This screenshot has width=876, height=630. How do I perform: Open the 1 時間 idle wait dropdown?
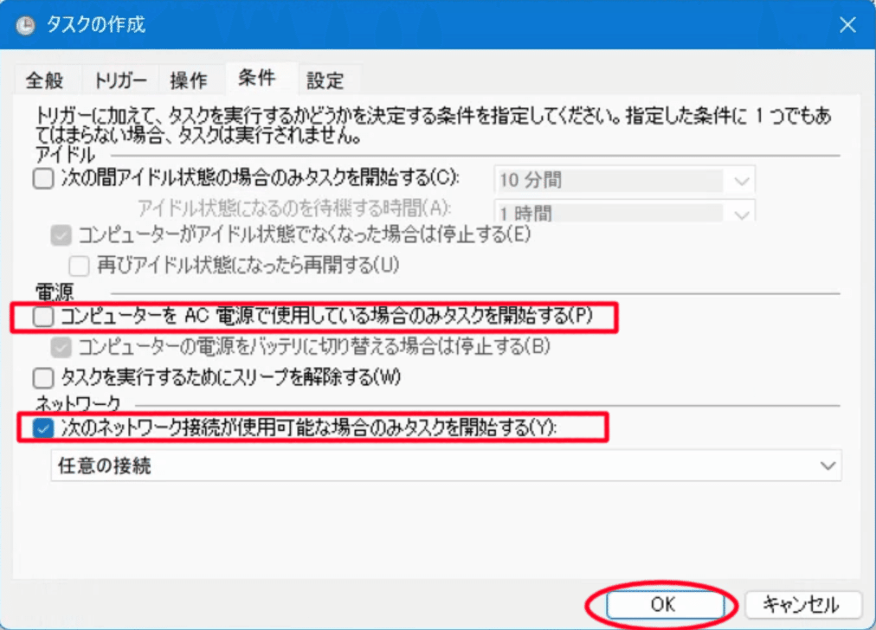tap(625, 211)
